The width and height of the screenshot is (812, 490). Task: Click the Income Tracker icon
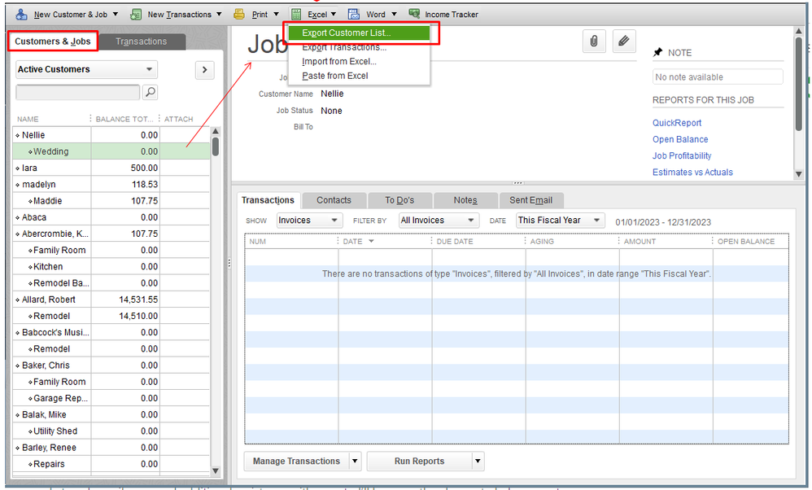[414, 14]
